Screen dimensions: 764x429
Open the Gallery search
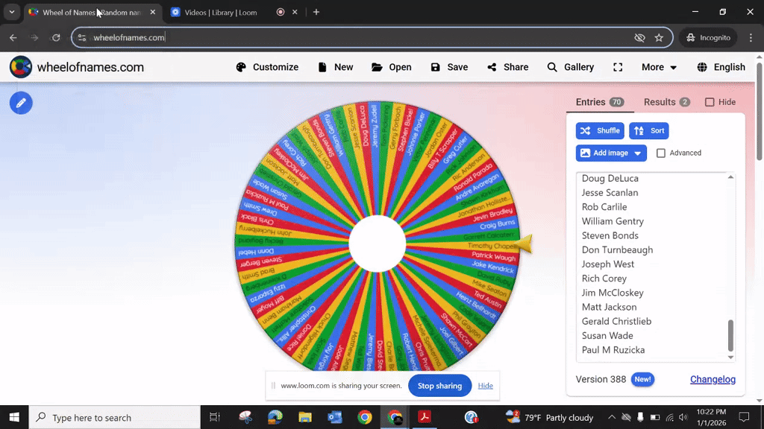pyautogui.click(x=570, y=67)
